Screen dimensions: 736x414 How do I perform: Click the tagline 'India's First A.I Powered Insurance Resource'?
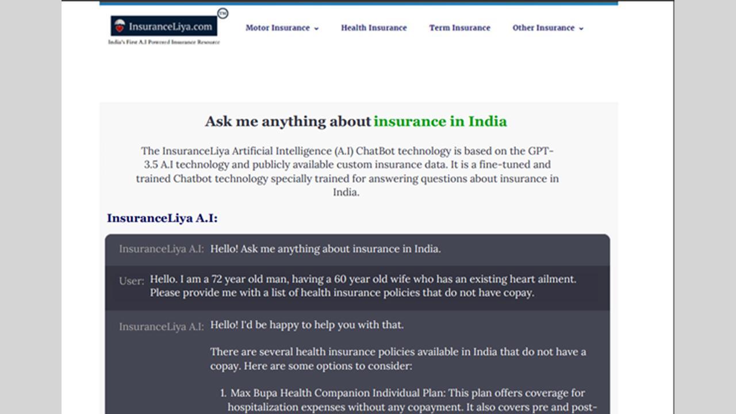coord(164,43)
